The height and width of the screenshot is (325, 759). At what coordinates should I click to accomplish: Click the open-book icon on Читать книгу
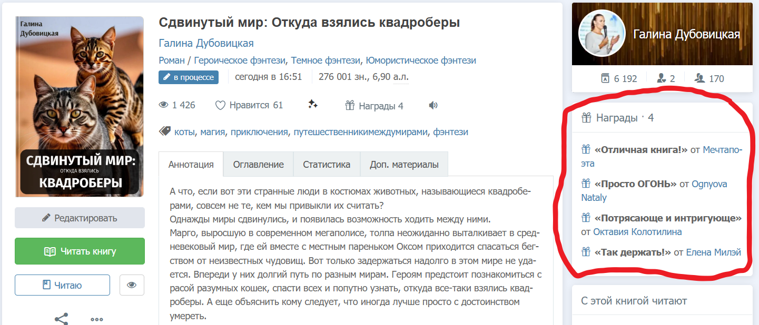(x=50, y=251)
